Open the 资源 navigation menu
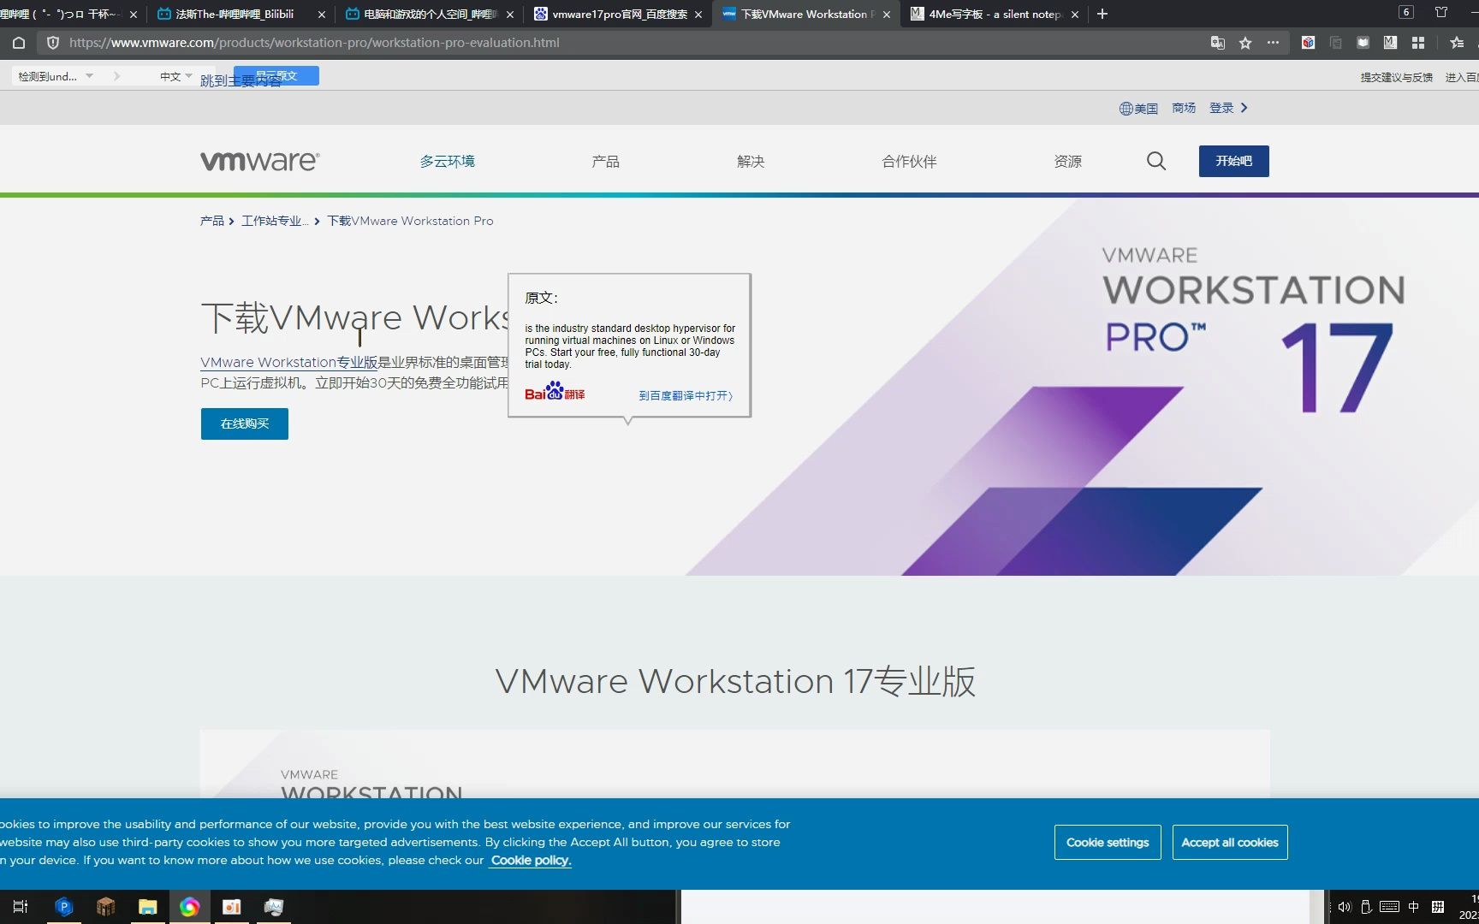Image resolution: width=1479 pixels, height=924 pixels. (x=1067, y=161)
